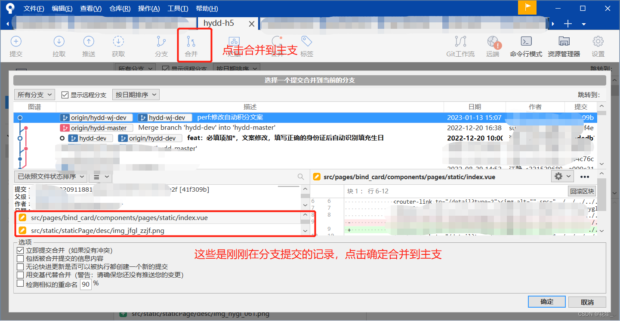
Task: Select commit Merge branch 'hydd-dev' into 'hydd-master'
Action: pyautogui.click(x=305, y=128)
